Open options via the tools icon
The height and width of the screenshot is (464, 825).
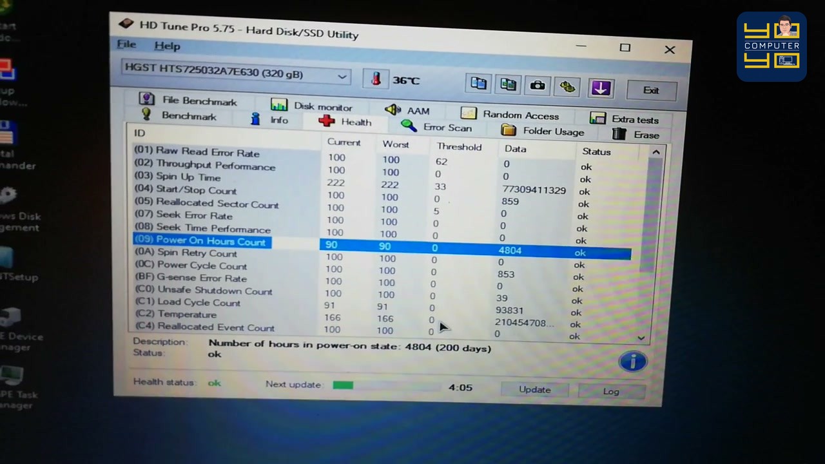click(568, 87)
